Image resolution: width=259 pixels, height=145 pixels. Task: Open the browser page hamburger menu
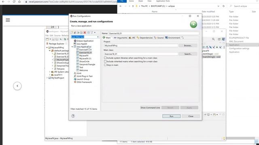click(x=8, y=20)
